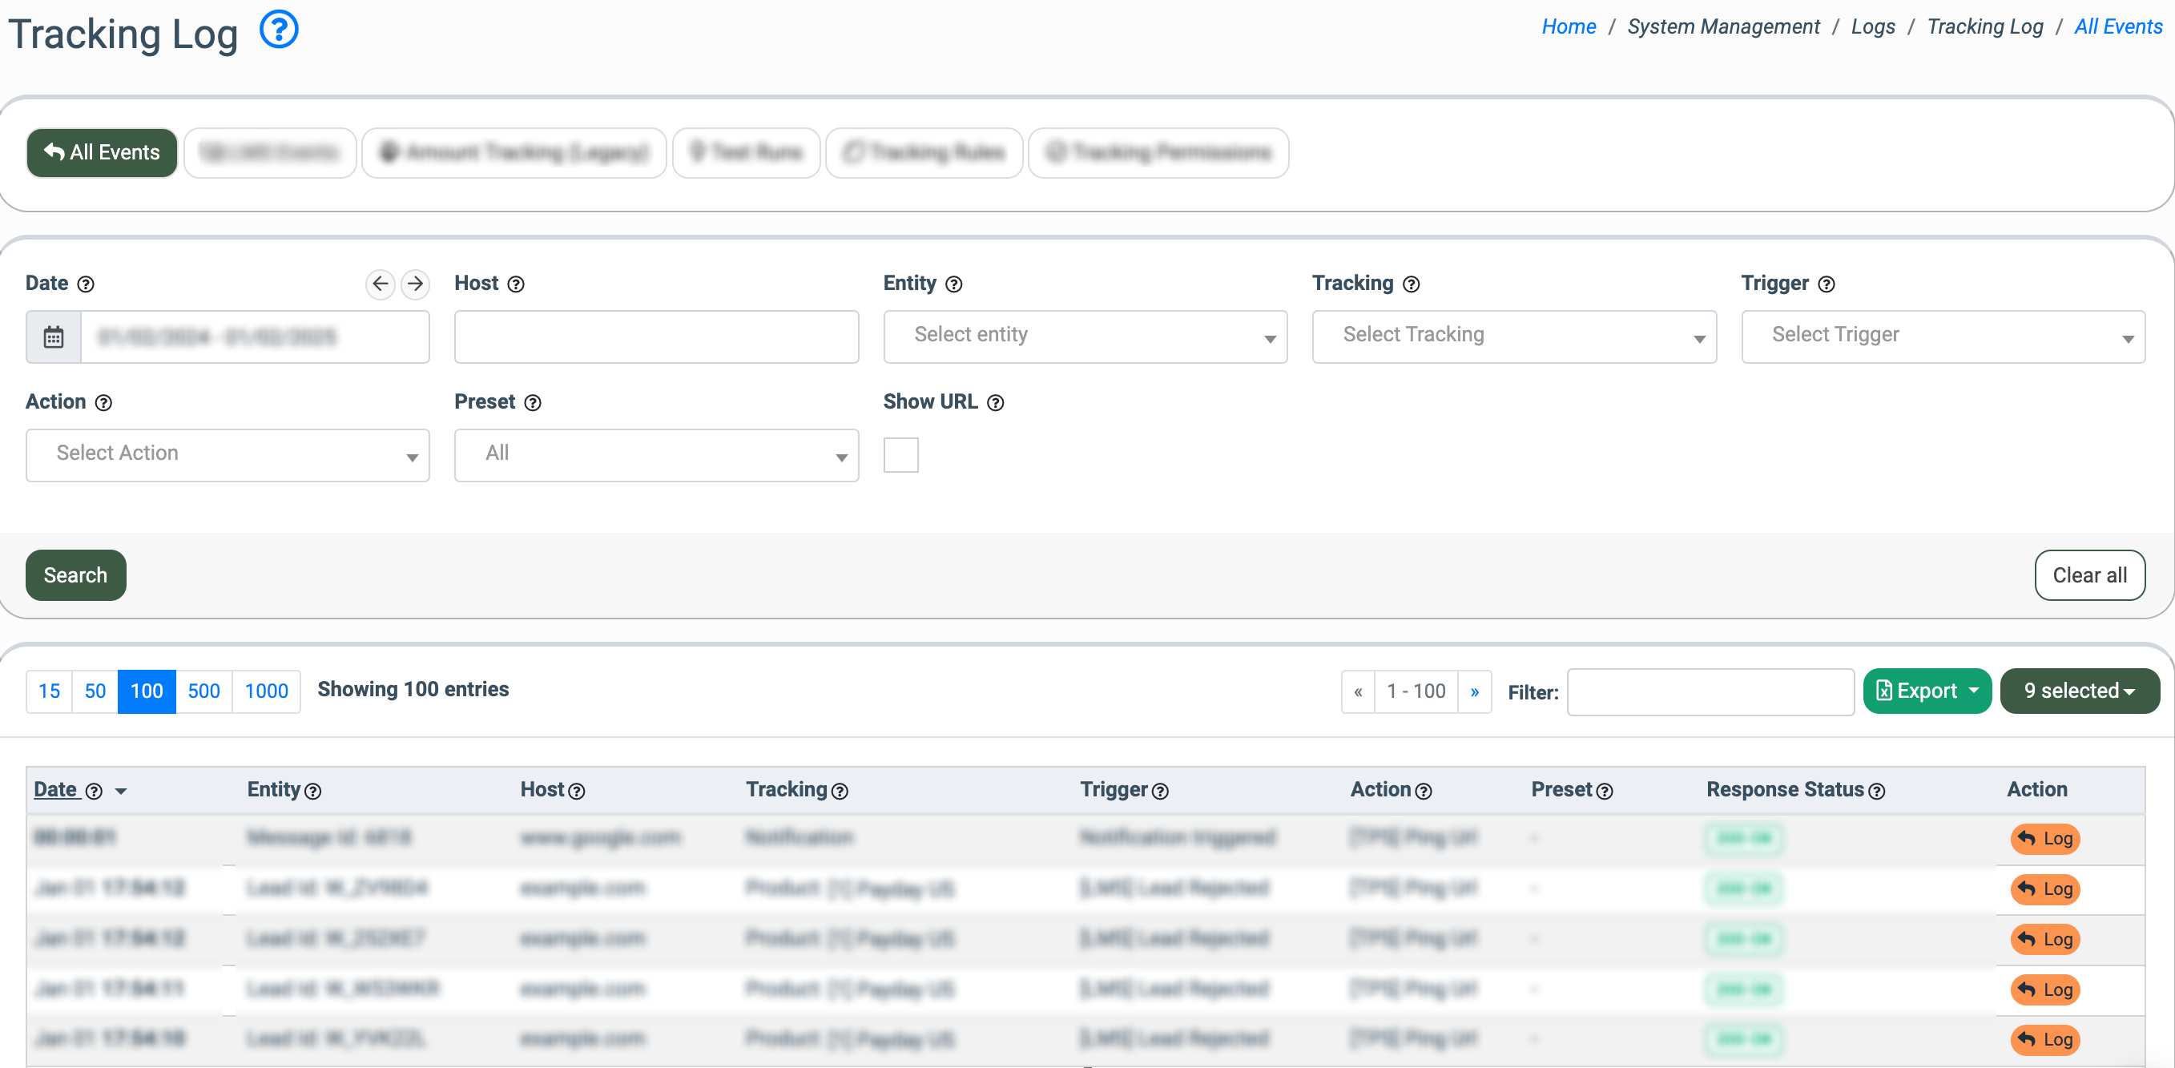This screenshot has width=2175, height=1068.
Task: Click the next date range arrow icon
Action: click(x=414, y=284)
